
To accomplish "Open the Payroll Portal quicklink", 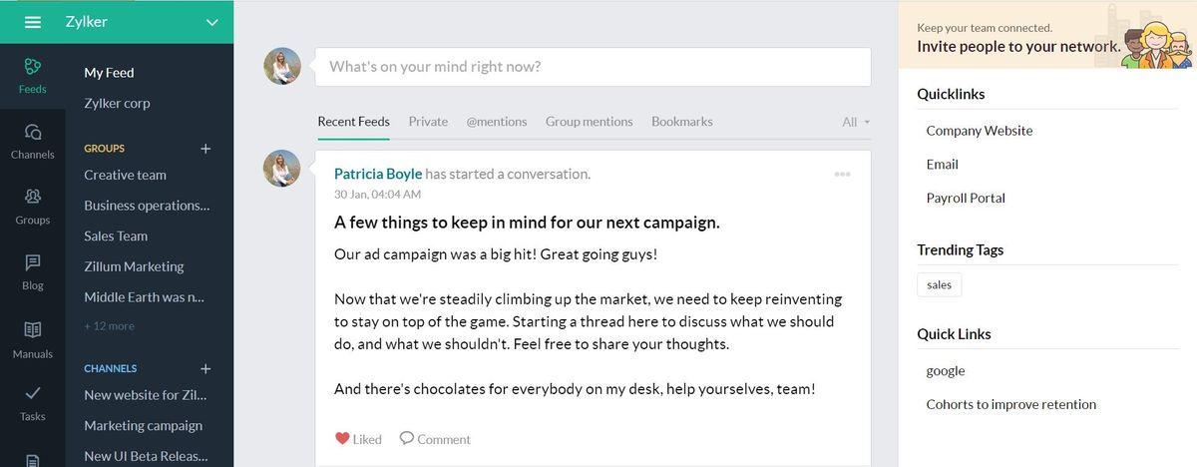I will [x=966, y=198].
